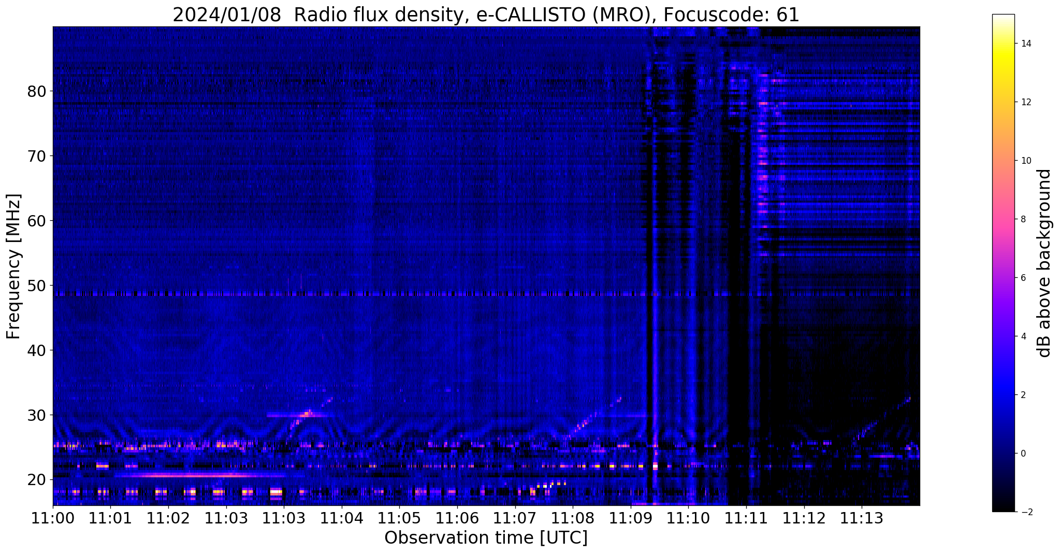Screen dimensions: 1060x553
Task: Click the 50 tick on frequency axis
Action: click(37, 286)
